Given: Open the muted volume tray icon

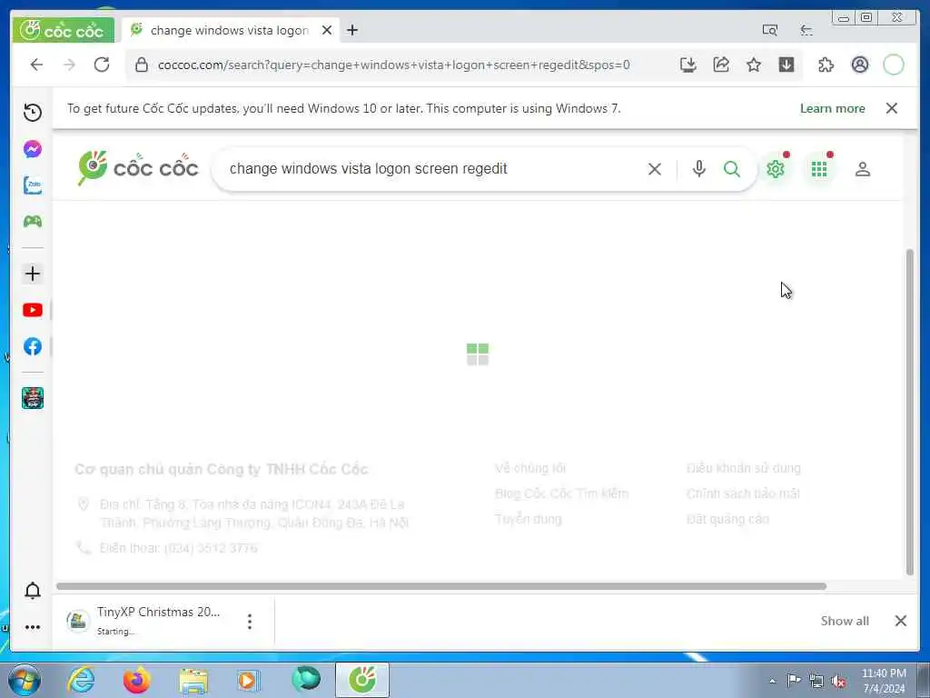Looking at the screenshot, I should point(839,681).
